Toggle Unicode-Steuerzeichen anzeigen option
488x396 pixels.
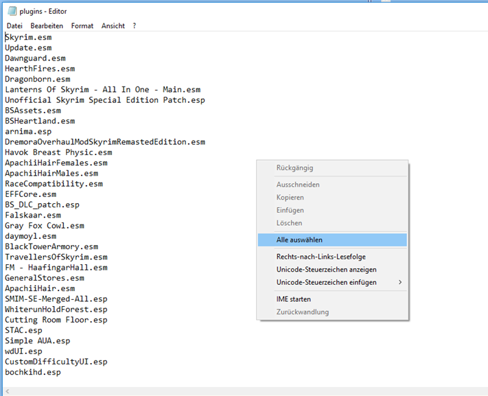point(326,270)
